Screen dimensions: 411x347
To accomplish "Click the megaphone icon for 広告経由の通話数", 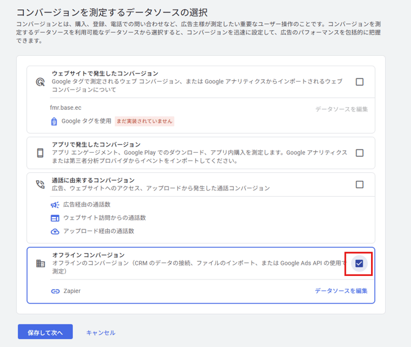I will click(x=55, y=205).
